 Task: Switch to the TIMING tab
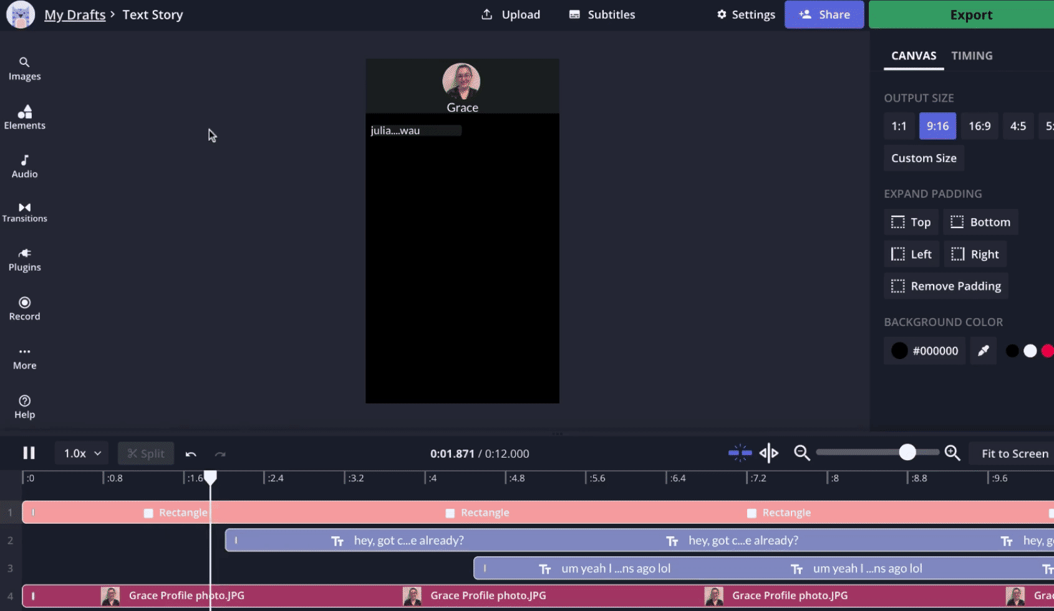point(972,55)
